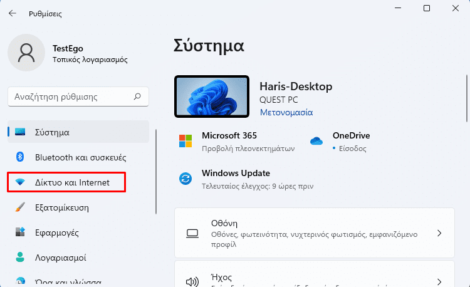470x287 pixels.
Task: Maximize the Settings window
Action: [427, 8]
